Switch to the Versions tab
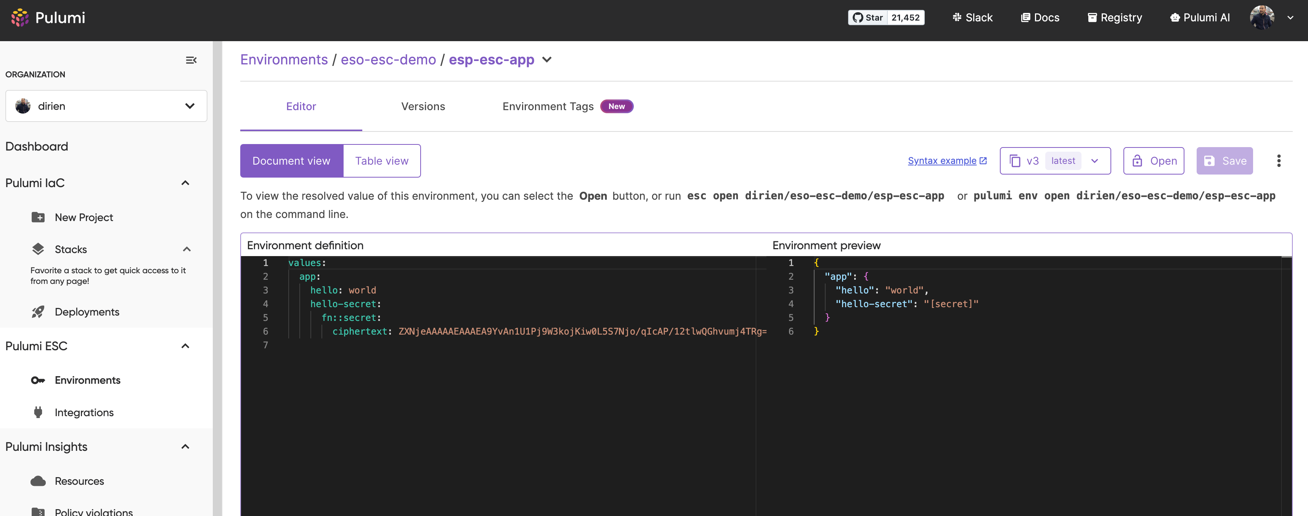Viewport: 1308px width, 516px height. click(x=423, y=107)
